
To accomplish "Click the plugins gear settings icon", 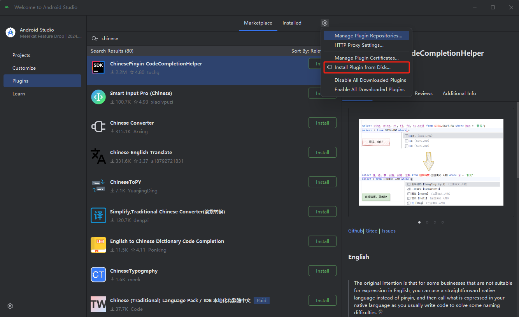I will click(325, 23).
